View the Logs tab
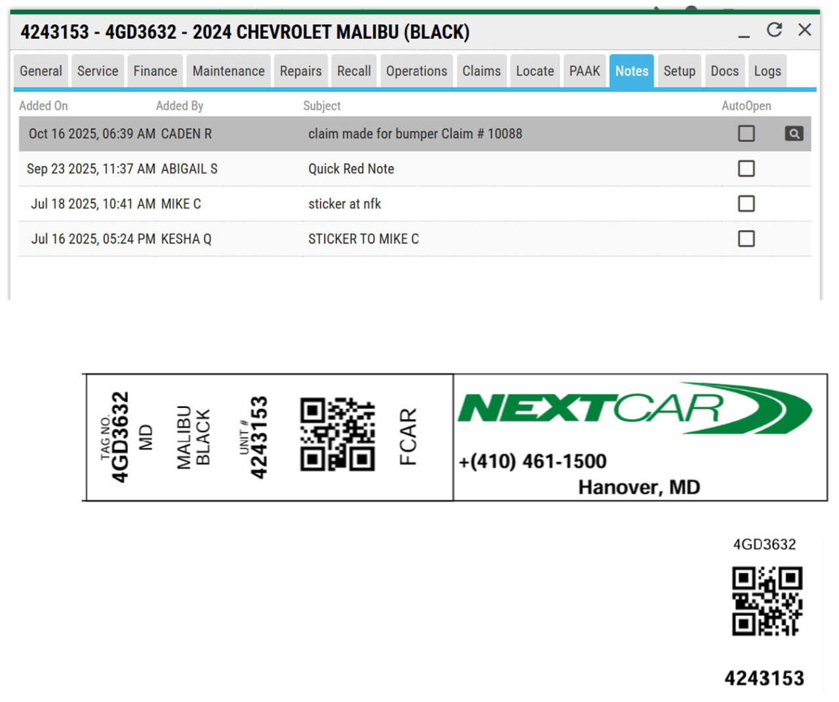Image resolution: width=839 pixels, height=702 pixels. point(767,71)
